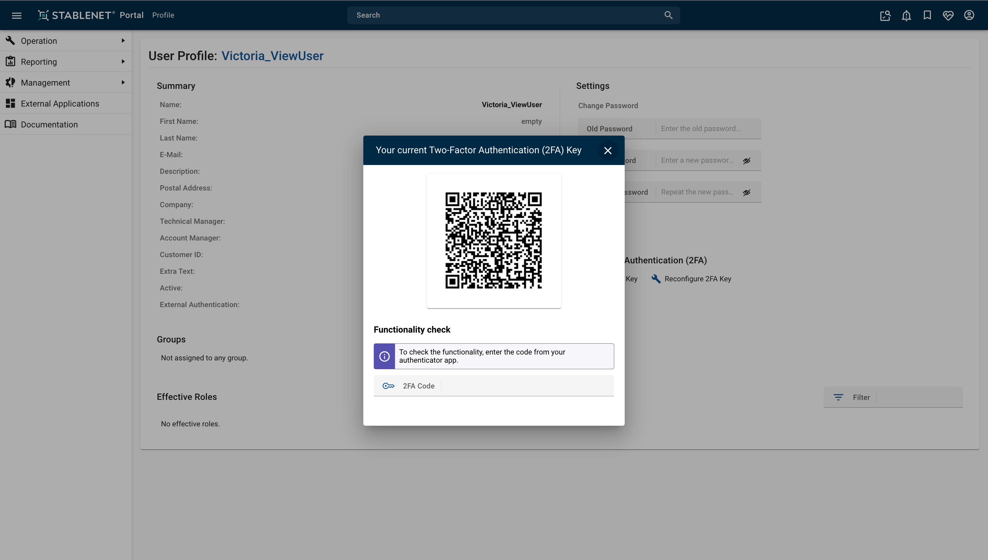Click the search magnifier icon
This screenshot has width=988, height=560.
[x=668, y=15]
